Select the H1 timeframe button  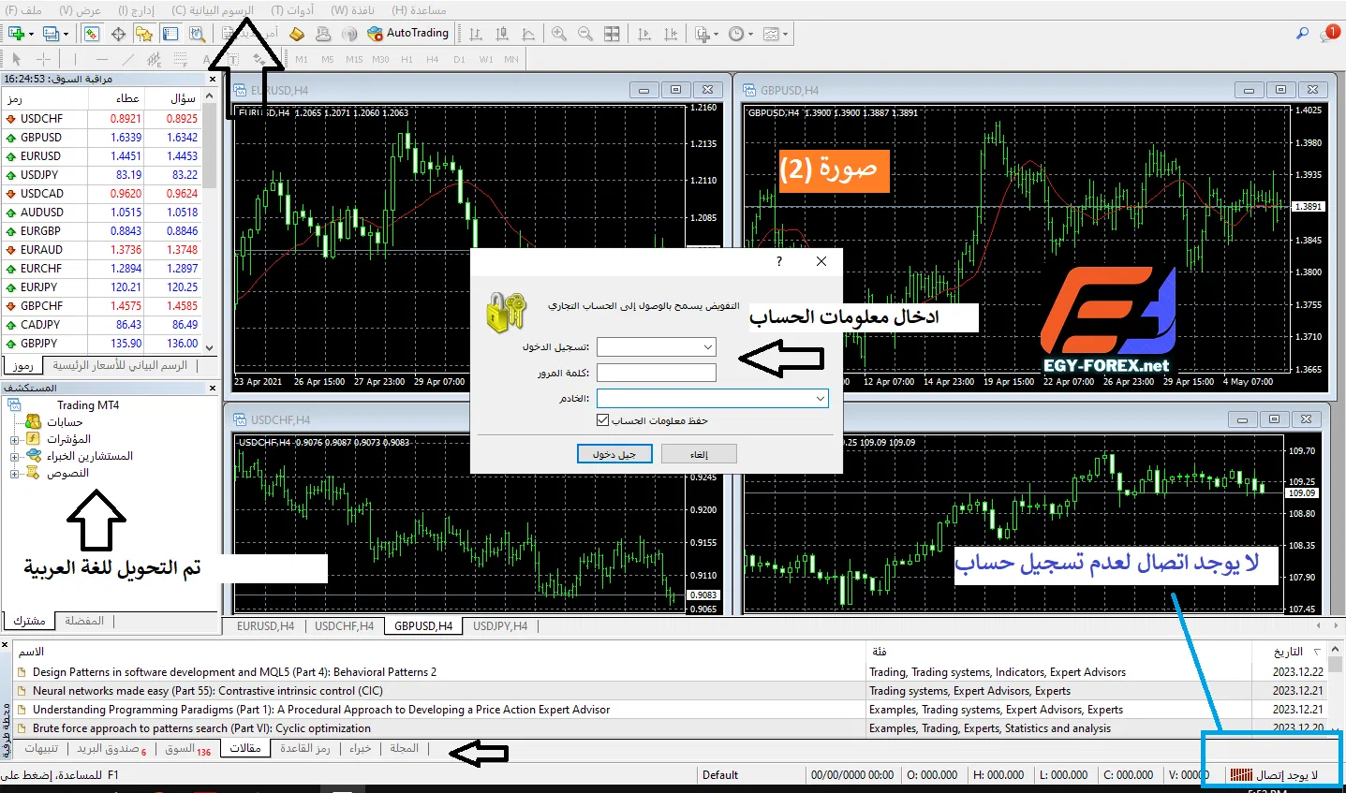coord(407,59)
